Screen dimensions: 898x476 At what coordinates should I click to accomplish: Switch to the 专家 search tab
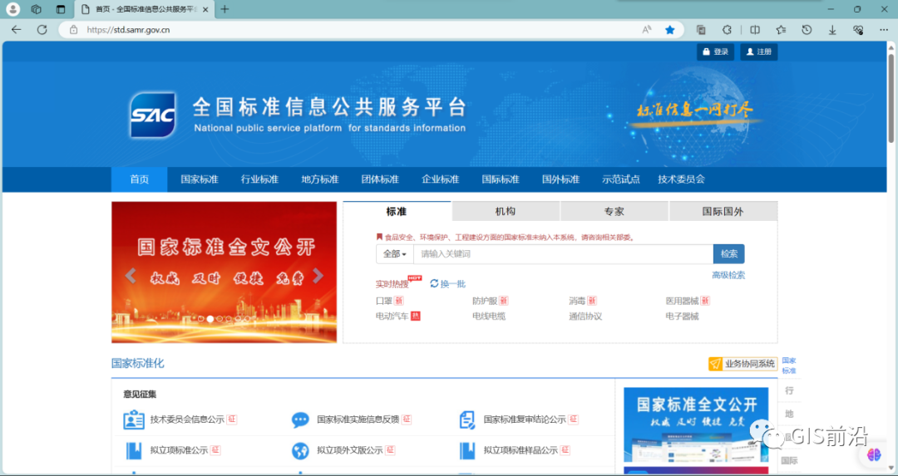[x=614, y=211]
